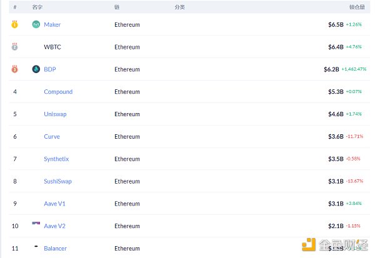Click the Balancer logo icon
The width and height of the screenshot is (375, 258).
click(x=36, y=247)
